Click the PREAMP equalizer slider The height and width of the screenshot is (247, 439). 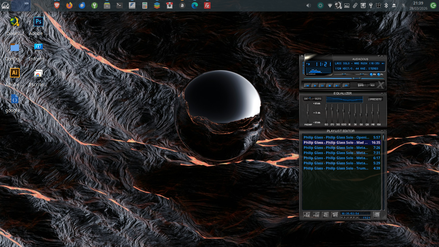pos(308,113)
